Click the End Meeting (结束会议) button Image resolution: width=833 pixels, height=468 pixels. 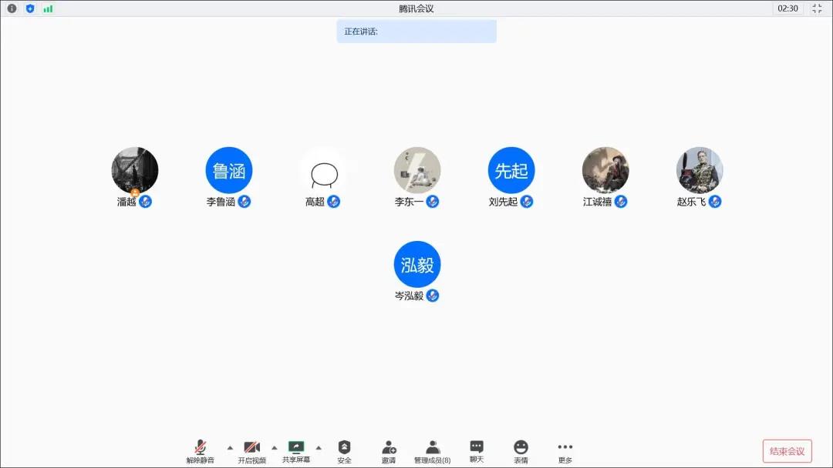(x=787, y=451)
